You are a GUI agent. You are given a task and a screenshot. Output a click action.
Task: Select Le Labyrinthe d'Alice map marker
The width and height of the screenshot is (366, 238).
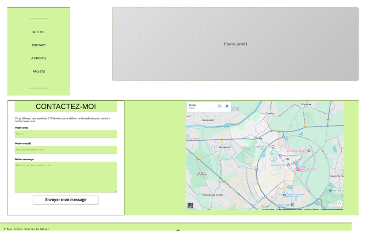coord(273,147)
